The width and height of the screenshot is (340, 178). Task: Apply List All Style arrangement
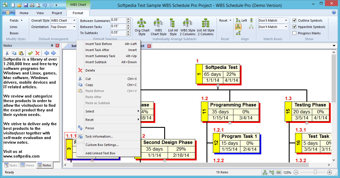tap(173, 27)
